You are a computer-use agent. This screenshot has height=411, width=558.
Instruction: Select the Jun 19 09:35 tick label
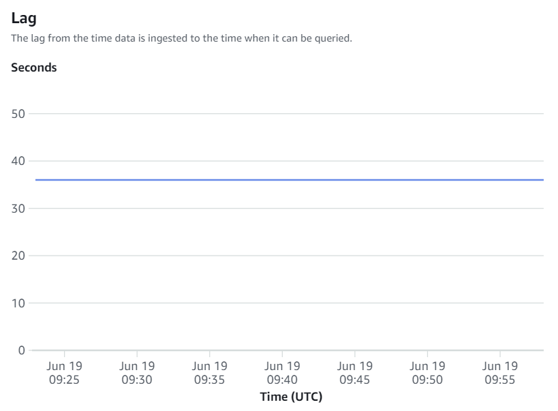click(x=210, y=373)
